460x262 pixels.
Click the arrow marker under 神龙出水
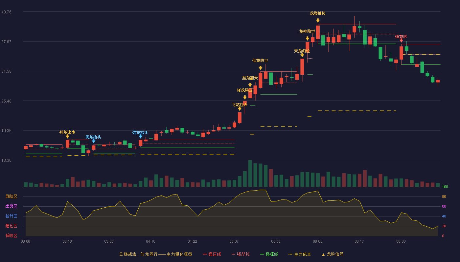(x=67, y=136)
